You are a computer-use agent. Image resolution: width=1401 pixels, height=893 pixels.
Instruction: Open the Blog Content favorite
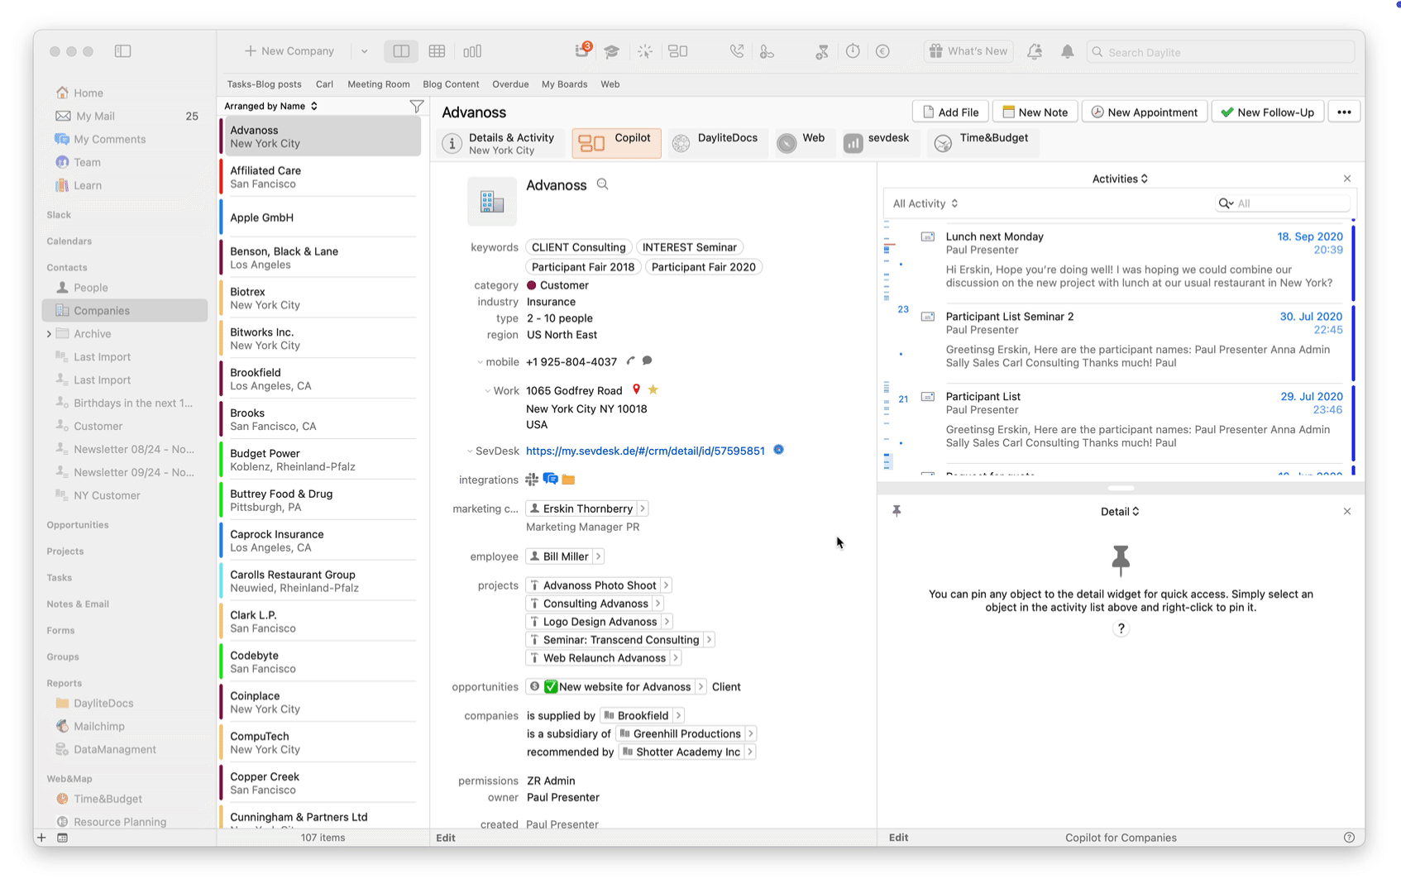click(451, 84)
